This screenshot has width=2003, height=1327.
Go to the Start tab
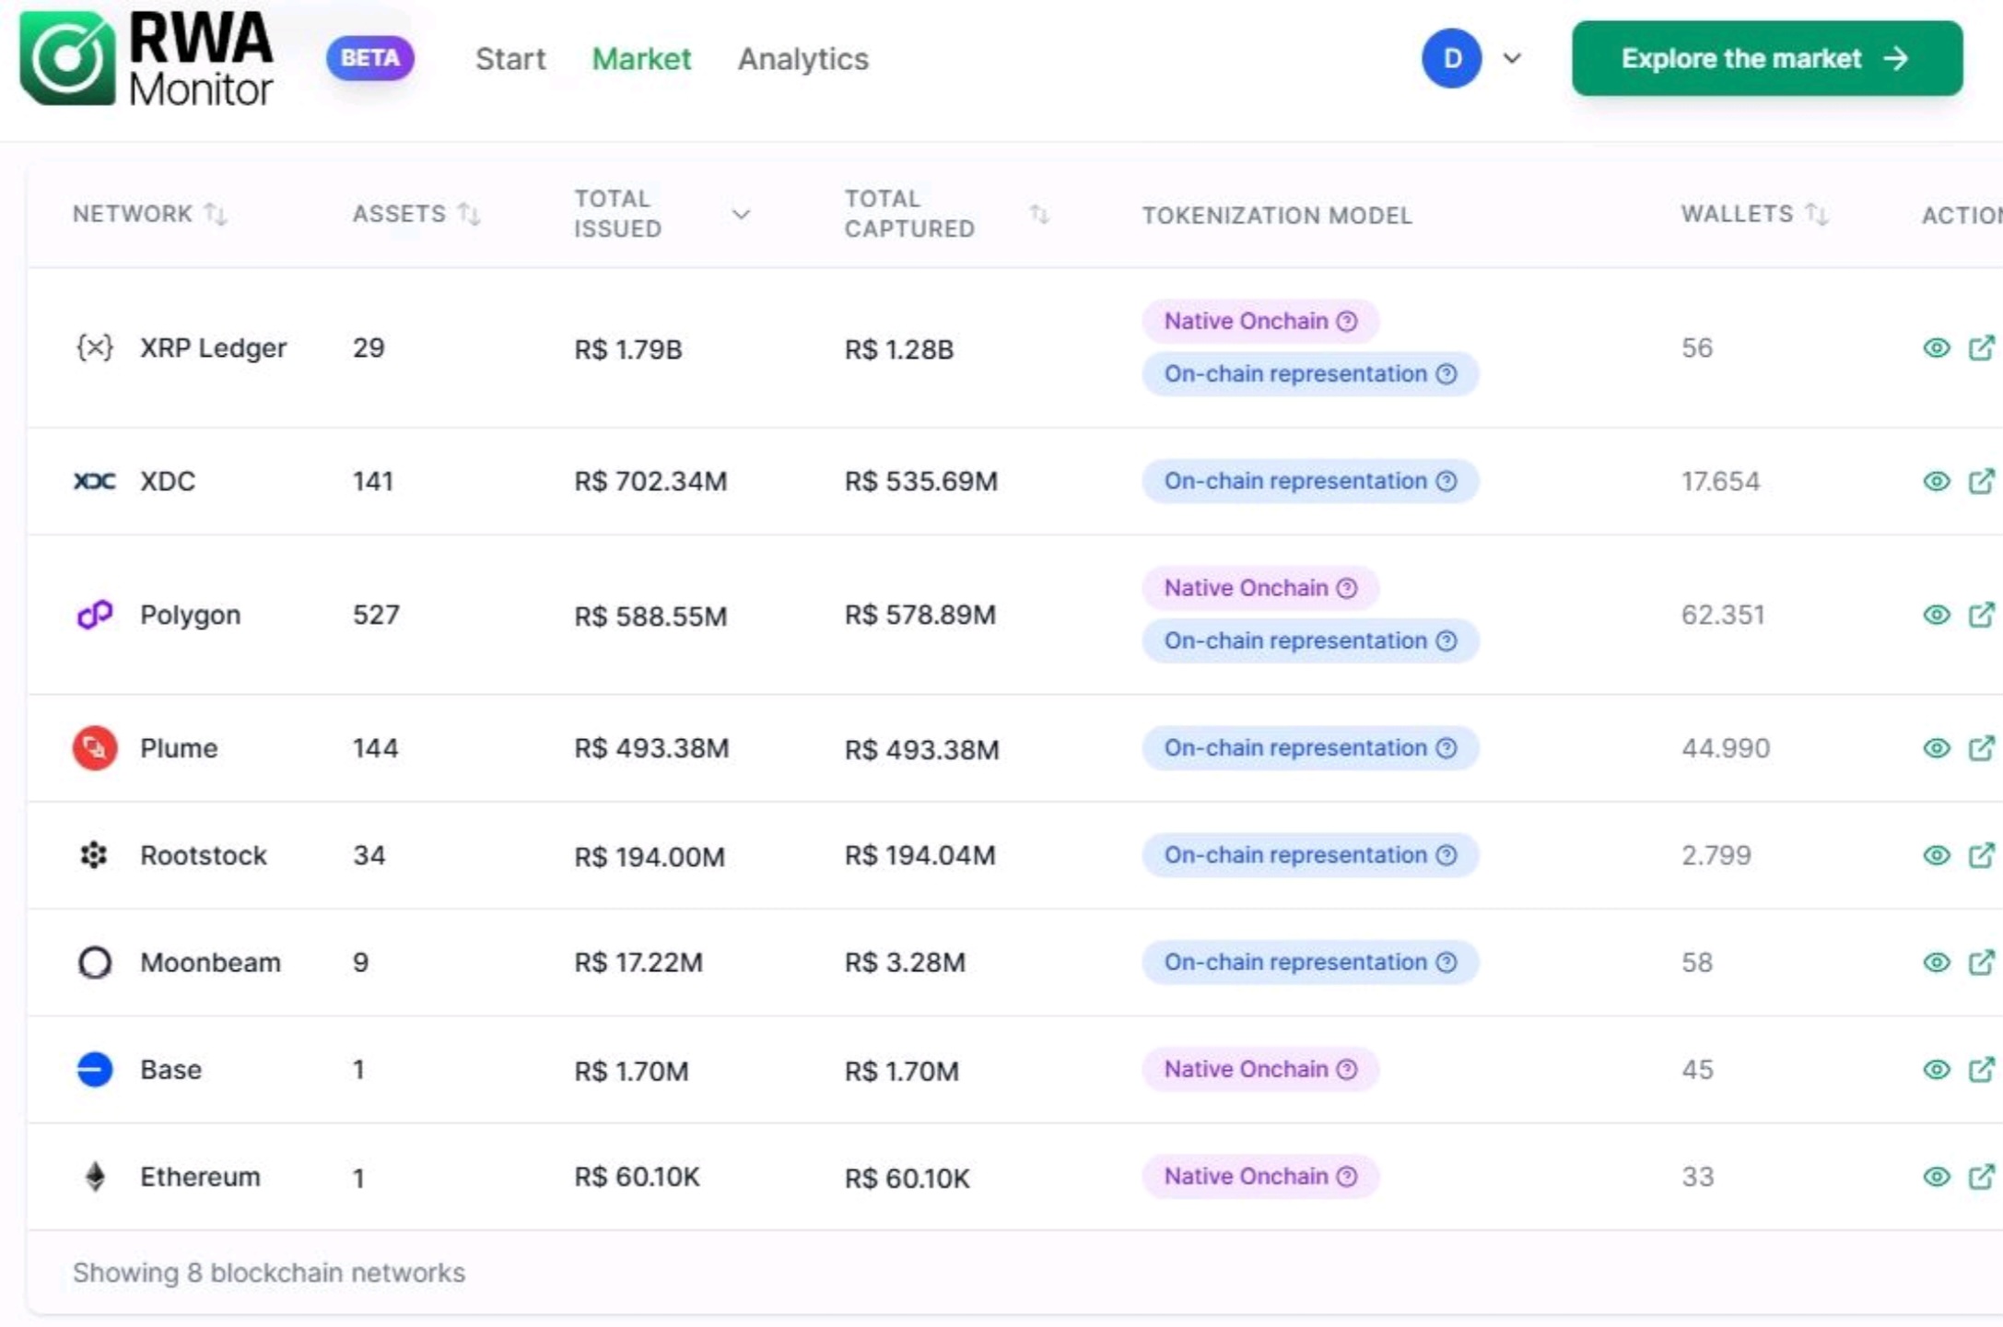tap(510, 59)
